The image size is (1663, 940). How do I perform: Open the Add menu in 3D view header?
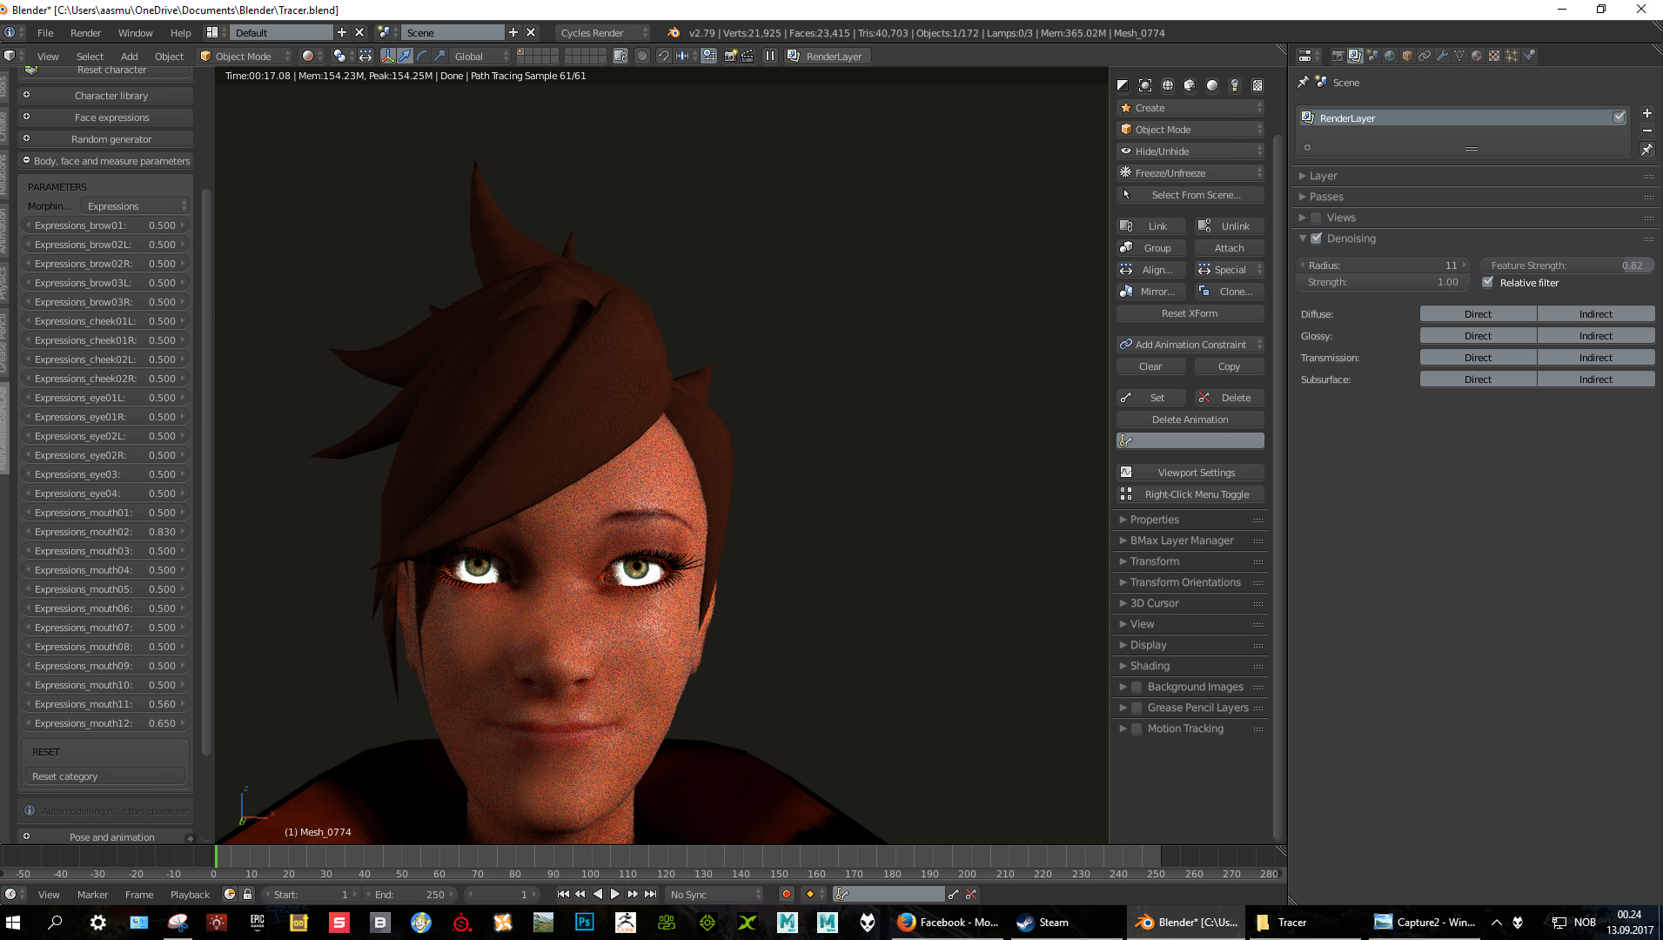(129, 56)
